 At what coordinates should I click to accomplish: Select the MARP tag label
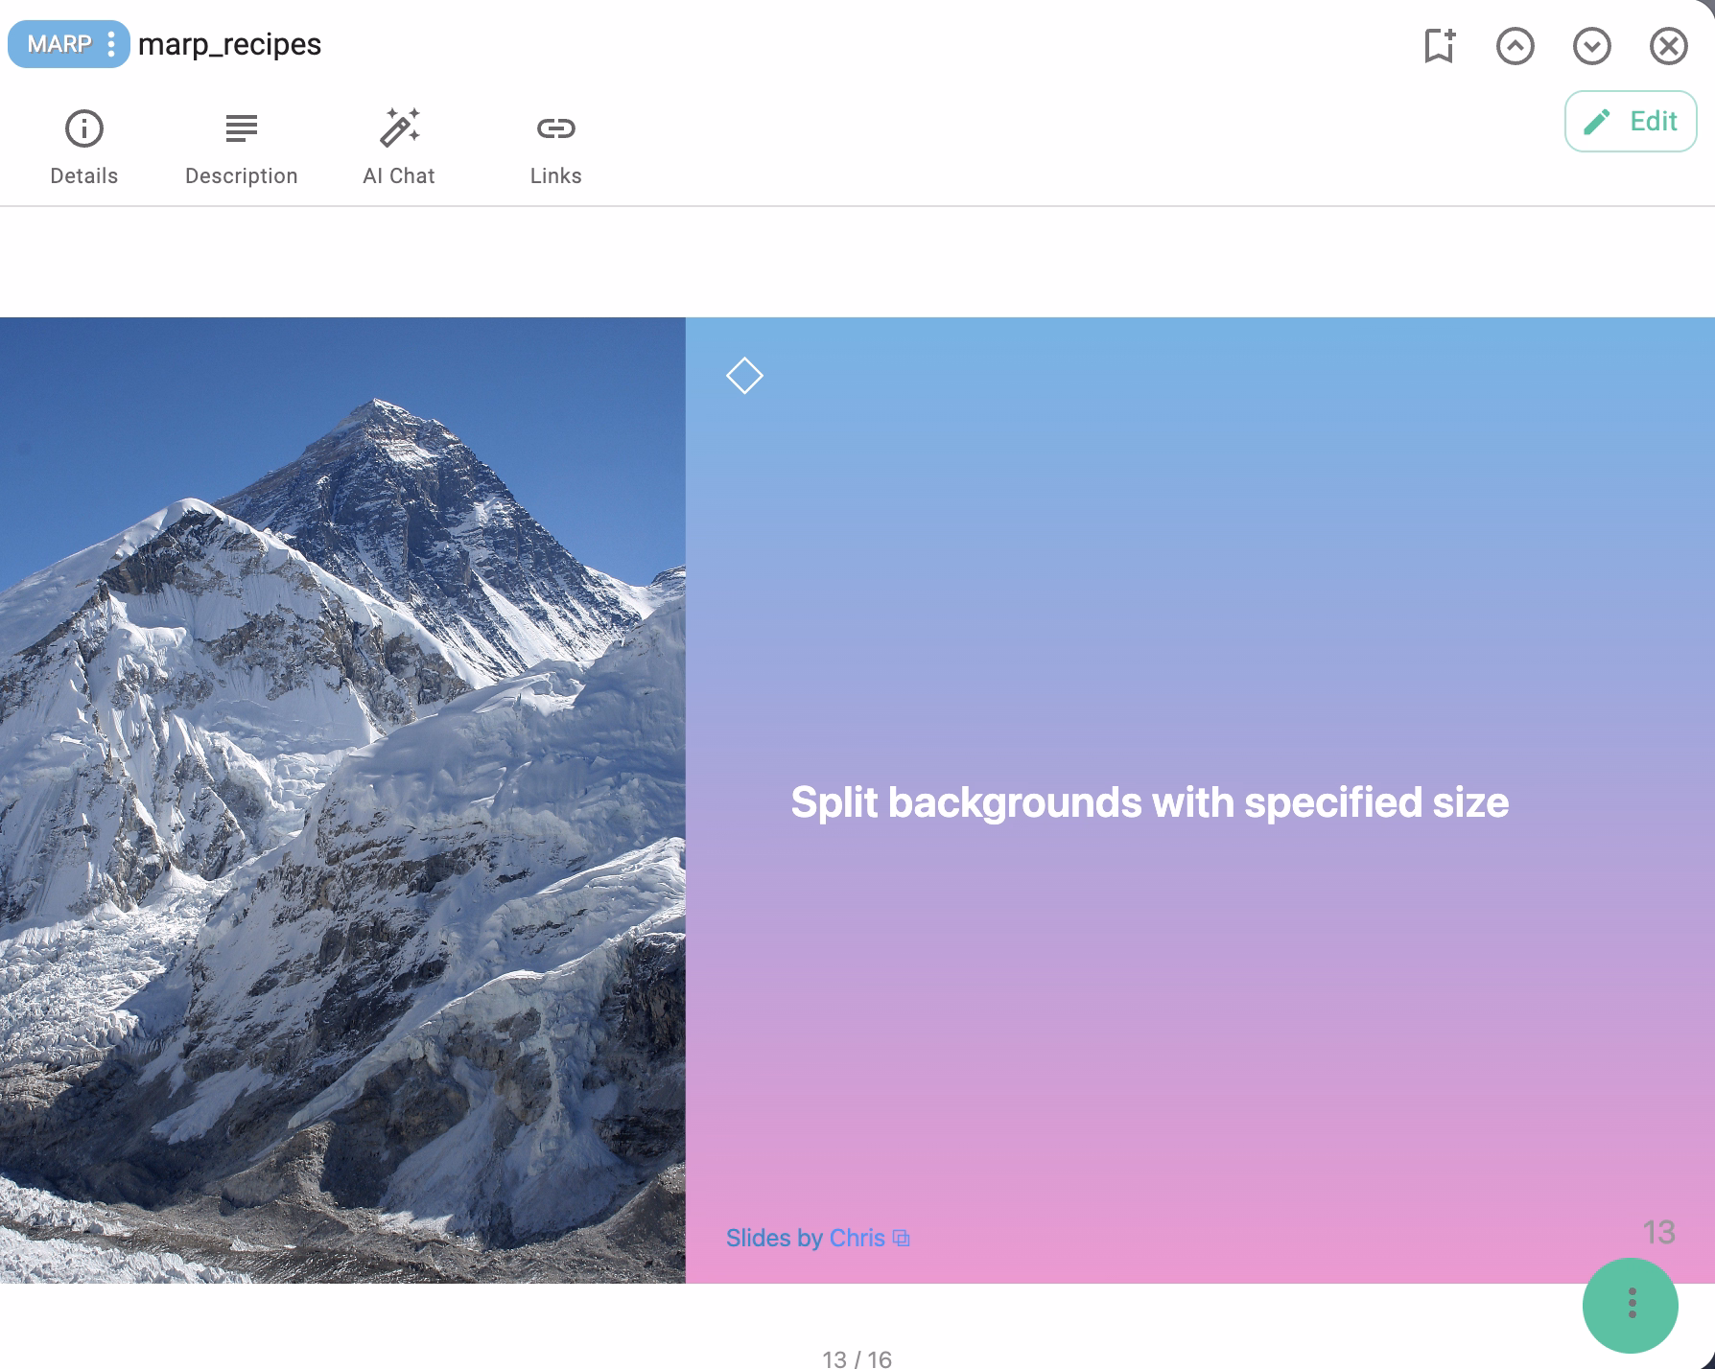(59, 45)
